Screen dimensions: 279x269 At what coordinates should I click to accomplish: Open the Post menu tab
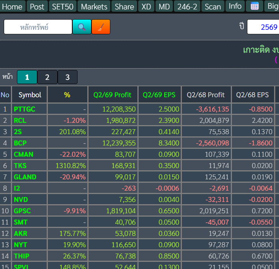click(37, 6)
